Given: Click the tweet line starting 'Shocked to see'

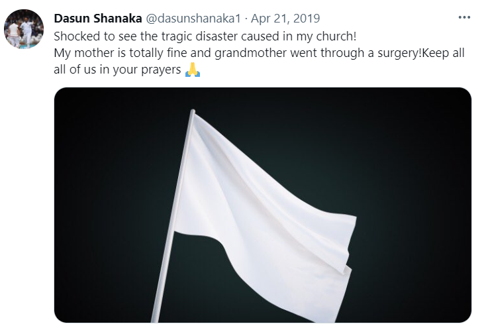Looking at the screenshot, I should (x=205, y=36).
